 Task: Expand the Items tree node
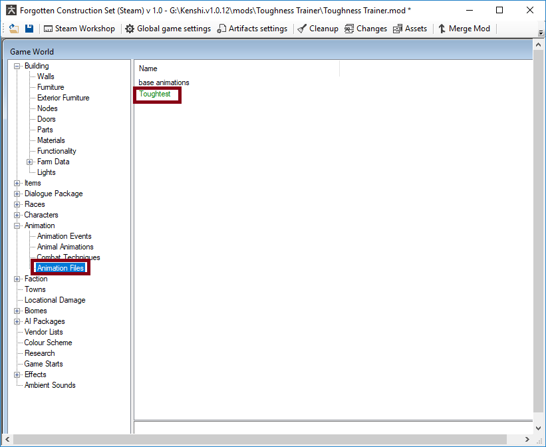17,183
